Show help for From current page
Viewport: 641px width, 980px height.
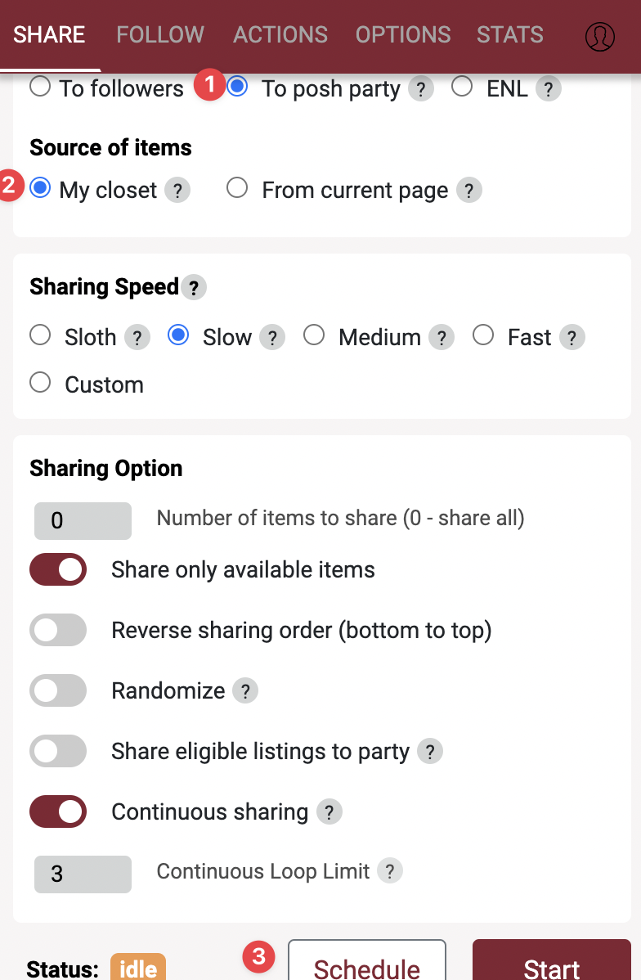[x=468, y=191]
